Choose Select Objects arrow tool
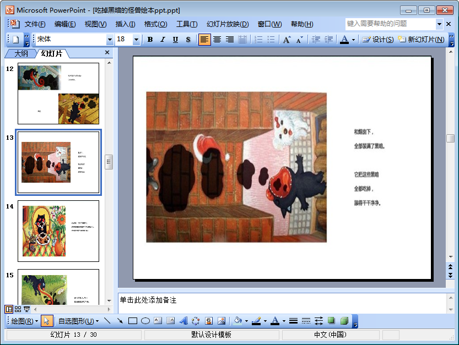 click(46, 321)
